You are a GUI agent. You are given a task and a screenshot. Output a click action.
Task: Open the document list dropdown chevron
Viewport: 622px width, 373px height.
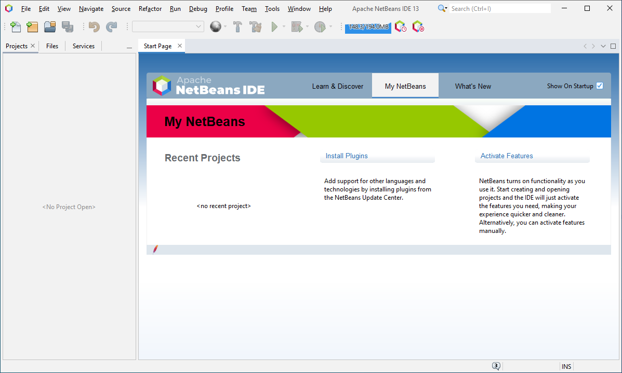click(603, 46)
